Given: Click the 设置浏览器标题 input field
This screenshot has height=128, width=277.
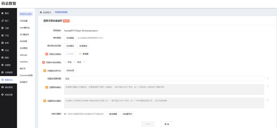Looking at the screenshot, I should coord(164,79).
